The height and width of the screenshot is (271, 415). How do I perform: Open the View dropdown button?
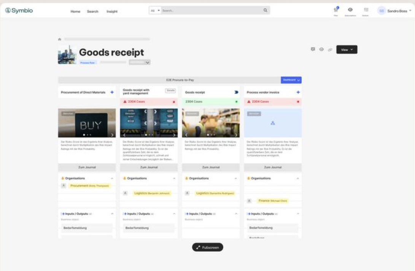pos(347,49)
